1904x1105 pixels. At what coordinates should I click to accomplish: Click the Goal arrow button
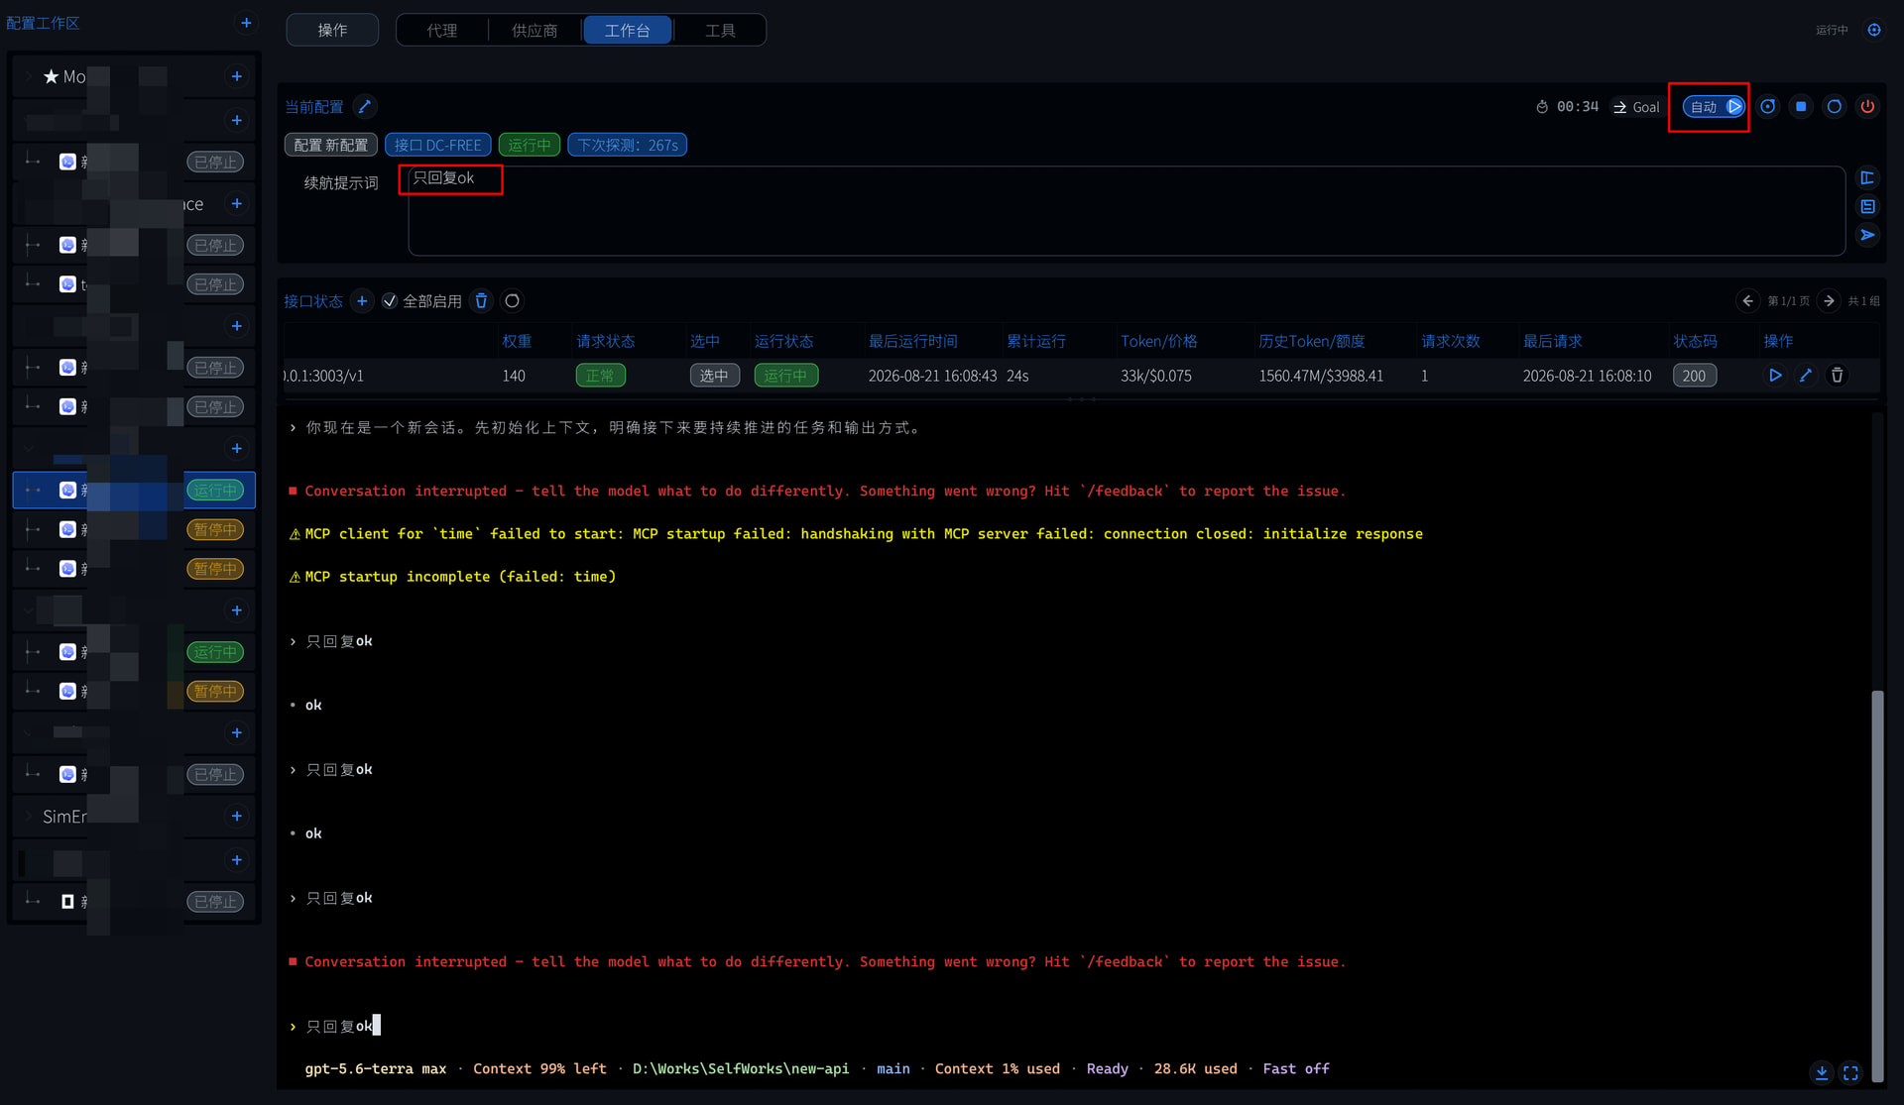click(1635, 107)
